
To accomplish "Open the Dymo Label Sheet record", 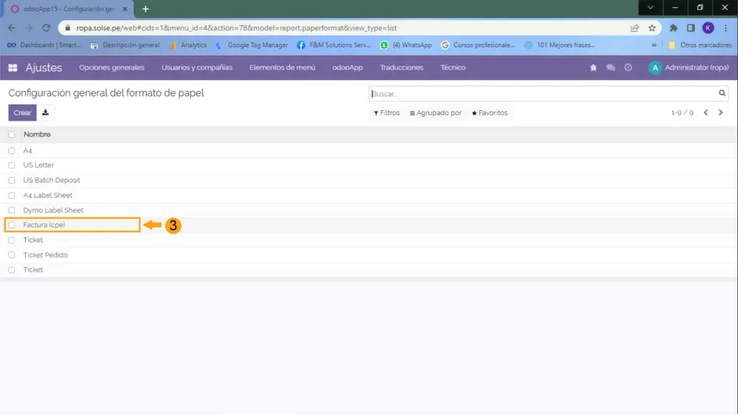I will [x=53, y=210].
